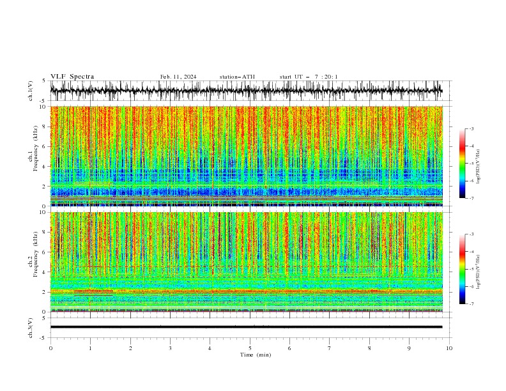
Task: Click inside the ch.2 spectrogram panel
Action: 246,262
